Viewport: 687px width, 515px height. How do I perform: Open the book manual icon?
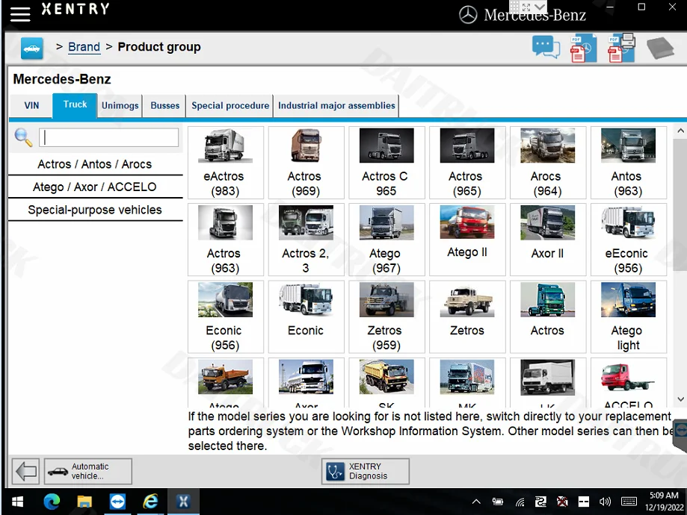660,48
